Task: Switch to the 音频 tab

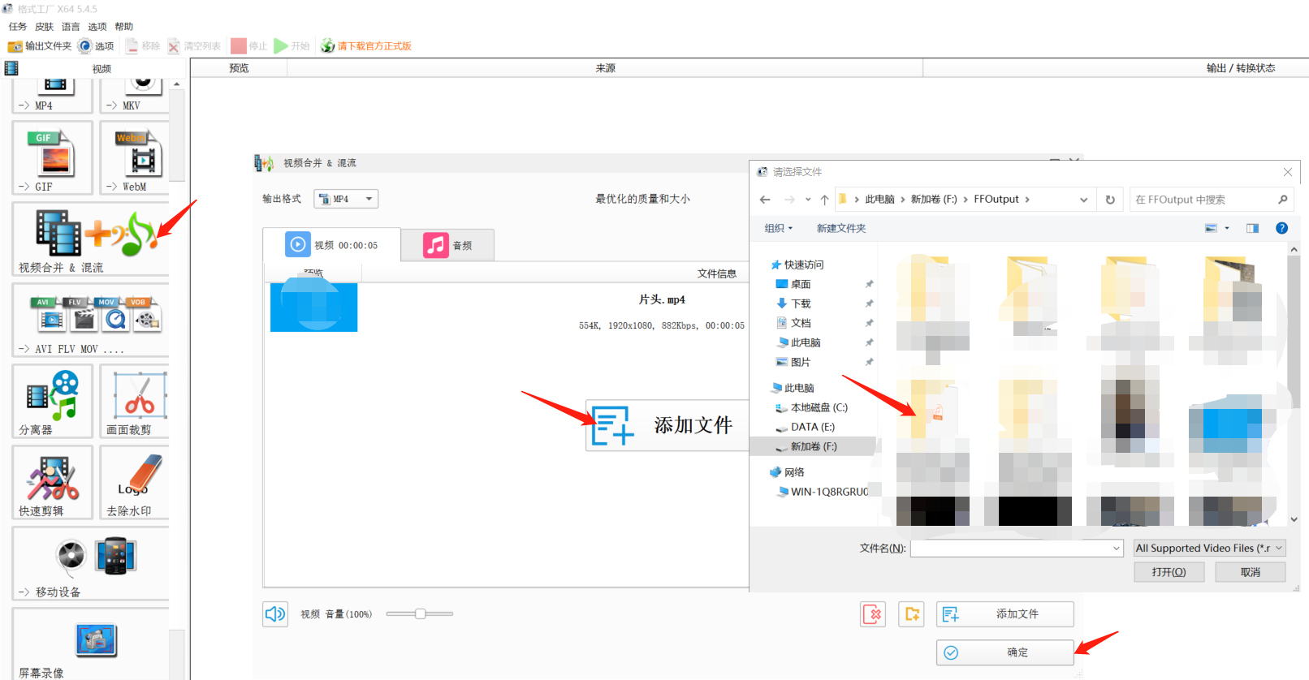Action: [447, 245]
